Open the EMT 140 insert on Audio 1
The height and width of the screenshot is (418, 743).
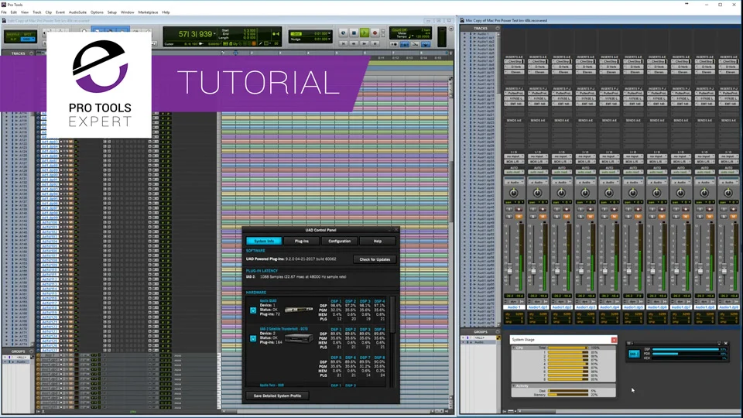click(513, 104)
